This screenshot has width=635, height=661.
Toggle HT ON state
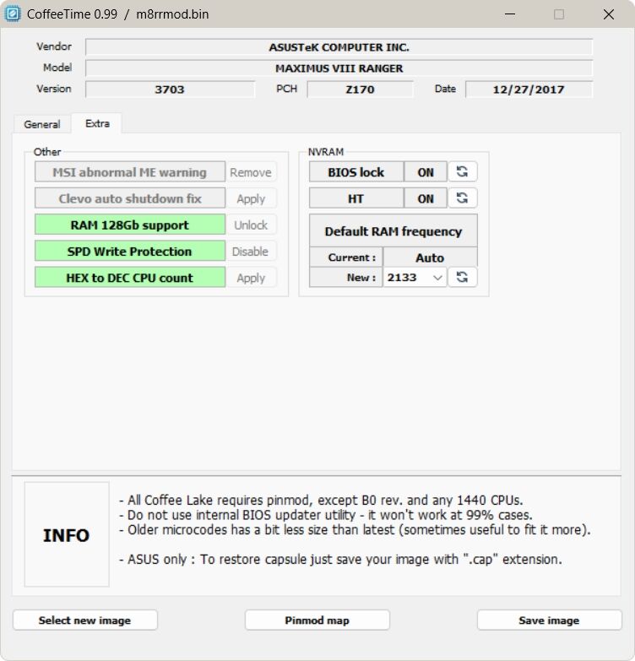click(x=426, y=198)
